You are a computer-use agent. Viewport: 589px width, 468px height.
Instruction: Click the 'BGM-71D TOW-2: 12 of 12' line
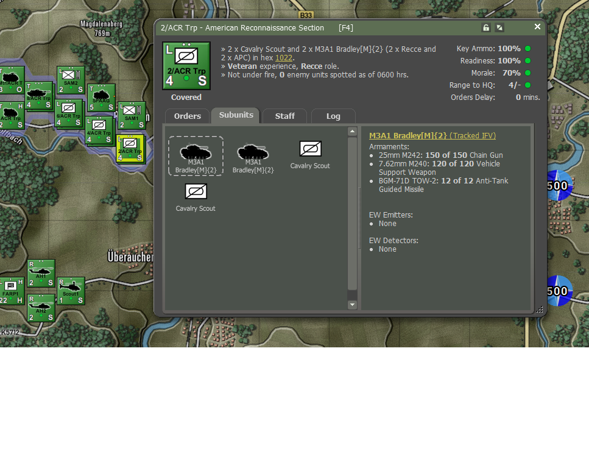click(443, 185)
